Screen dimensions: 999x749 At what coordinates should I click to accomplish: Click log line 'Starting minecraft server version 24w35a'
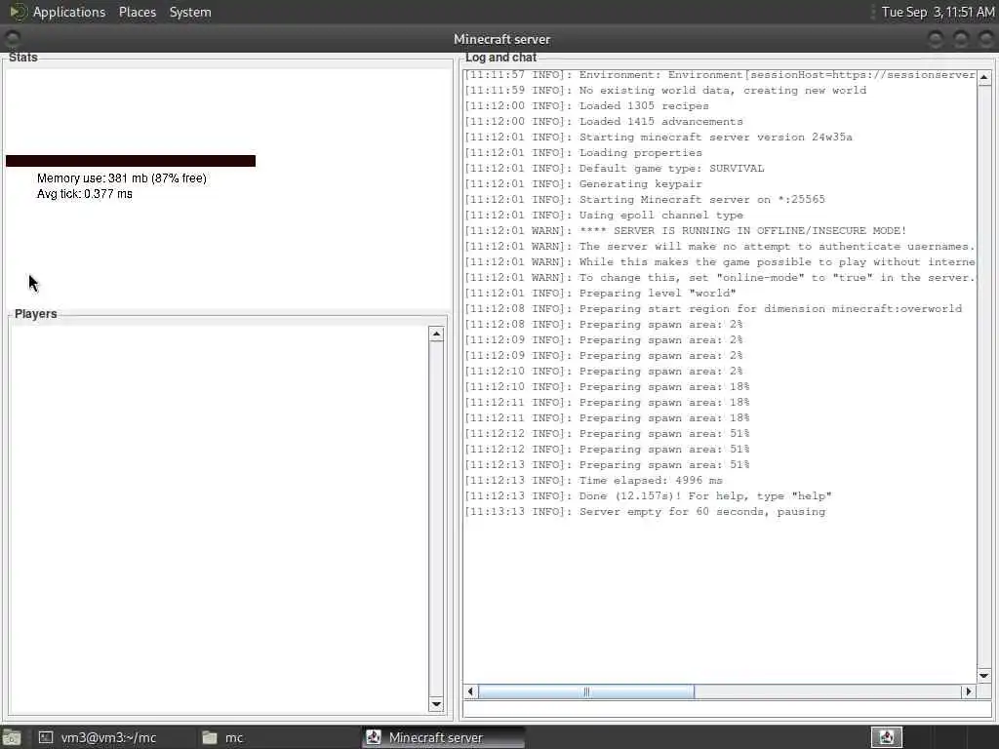point(715,137)
